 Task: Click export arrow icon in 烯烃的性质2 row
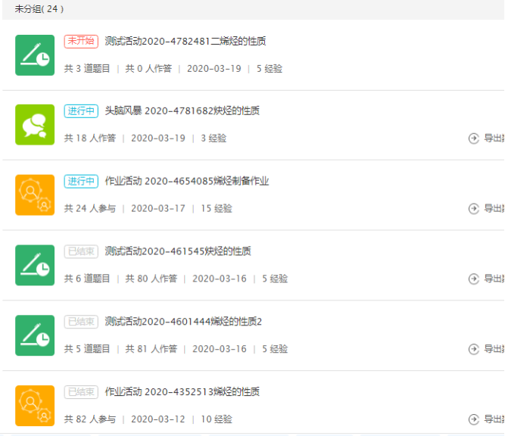point(474,349)
